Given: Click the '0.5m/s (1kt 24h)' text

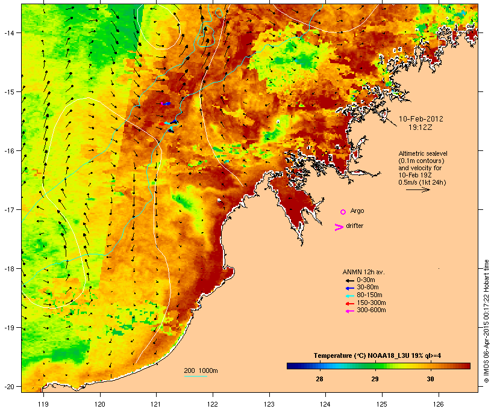Looking at the screenshot, I should click(x=422, y=182).
